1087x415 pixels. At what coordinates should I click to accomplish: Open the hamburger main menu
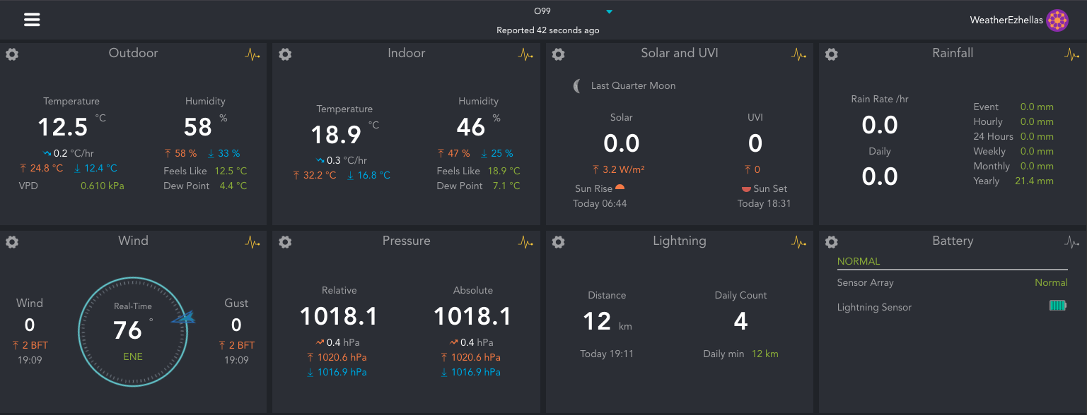pyautogui.click(x=32, y=19)
